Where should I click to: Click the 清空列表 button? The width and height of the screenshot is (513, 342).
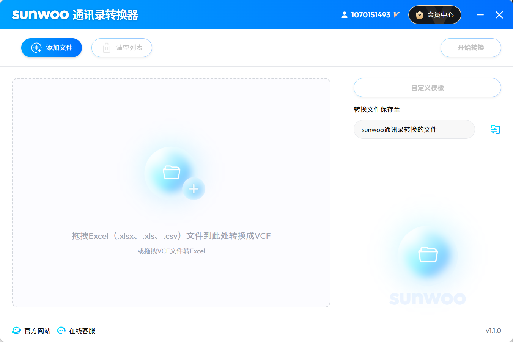(x=122, y=48)
